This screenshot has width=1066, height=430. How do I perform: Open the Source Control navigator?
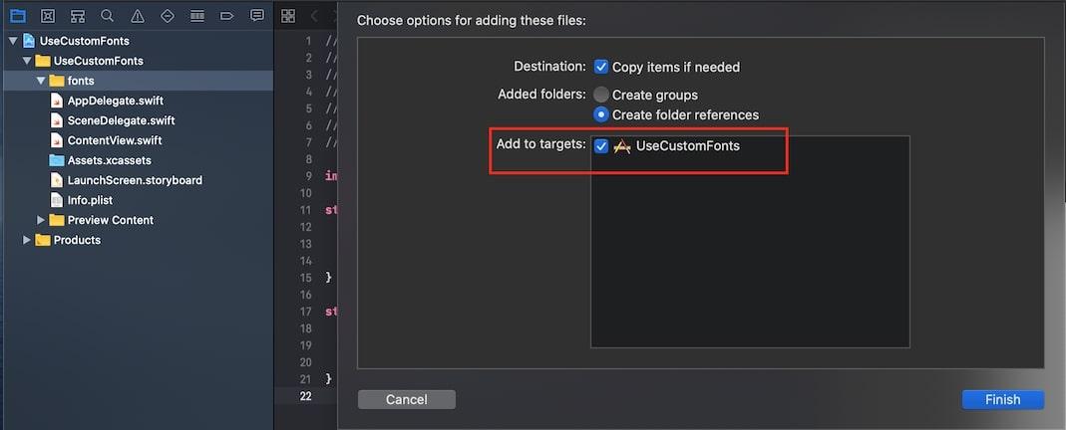point(47,16)
